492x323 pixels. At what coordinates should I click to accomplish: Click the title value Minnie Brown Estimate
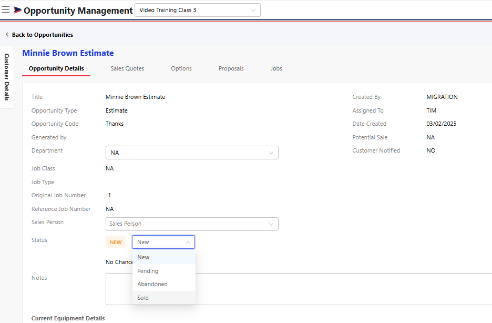click(135, 97)
